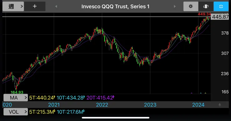This screenshot has width=231, height=121.
Task: Select the 10T 434.28 moving average
Action: pos(71,98)
